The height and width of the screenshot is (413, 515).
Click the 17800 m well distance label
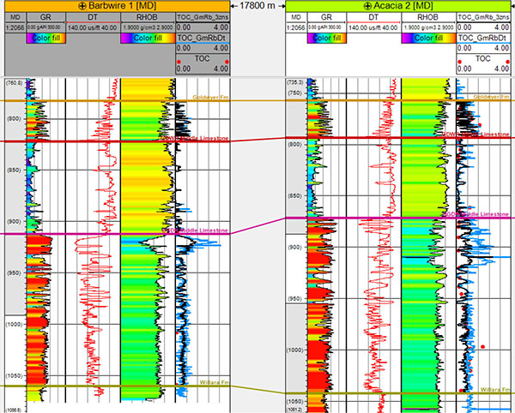pyautogui.click(x=258, y=6)
